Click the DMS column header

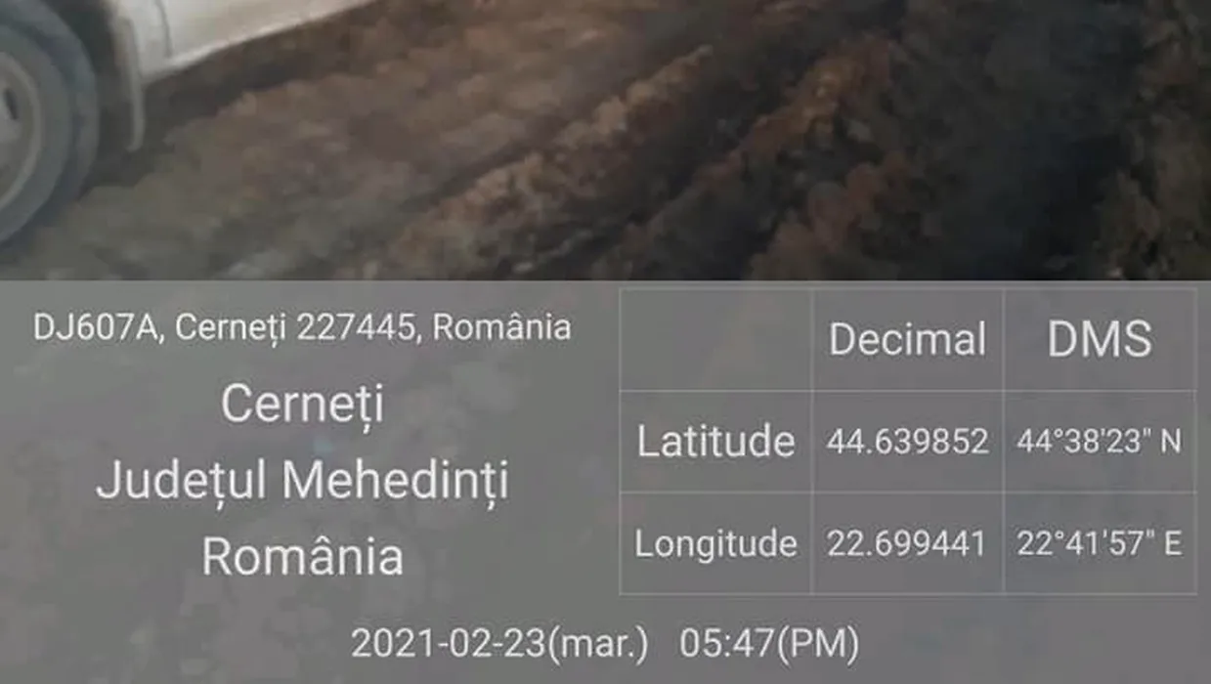(1100, 340)
